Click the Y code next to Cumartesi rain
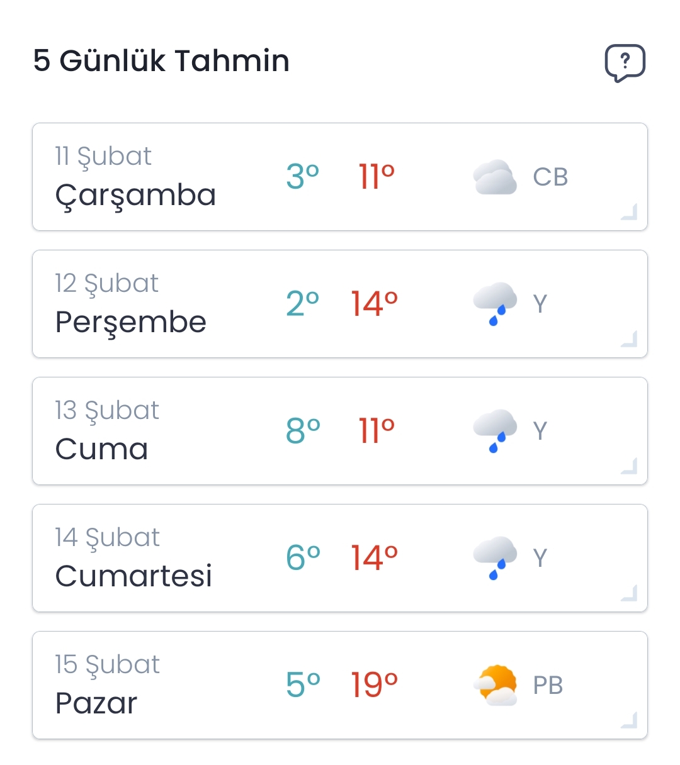680x765 pixels. tap(540, 559)
